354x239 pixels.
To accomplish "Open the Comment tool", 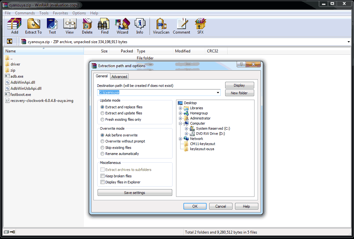I will pyautogui.click(x=181, y=26).
